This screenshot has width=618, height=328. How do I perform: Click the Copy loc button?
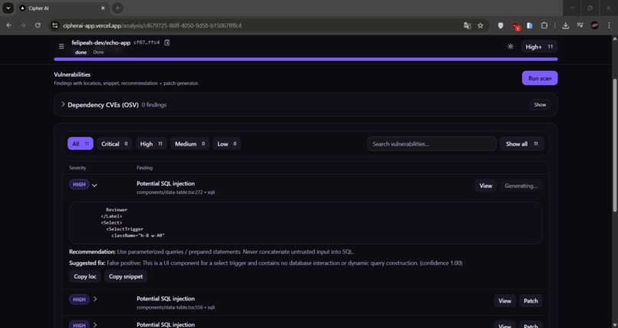(x=85, y=277)
